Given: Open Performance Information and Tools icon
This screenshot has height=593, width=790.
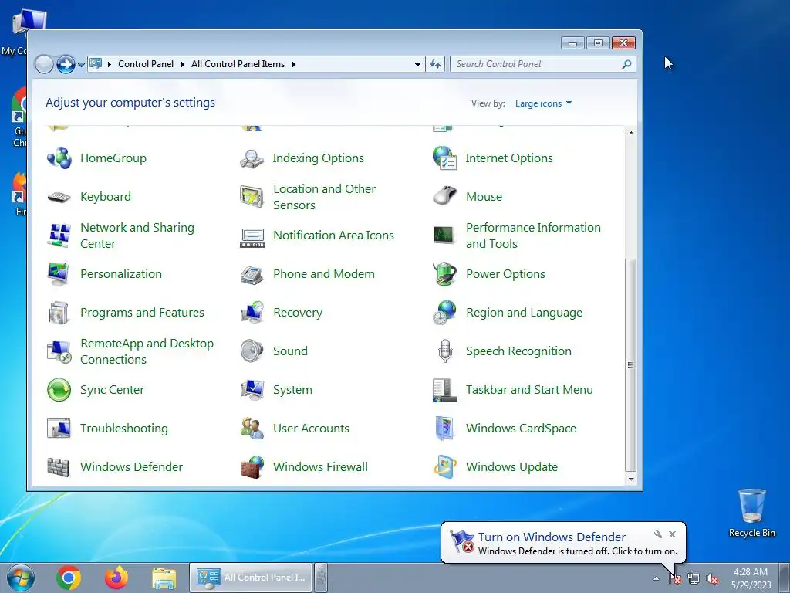Looking at the screenshot, I should 445,235.
